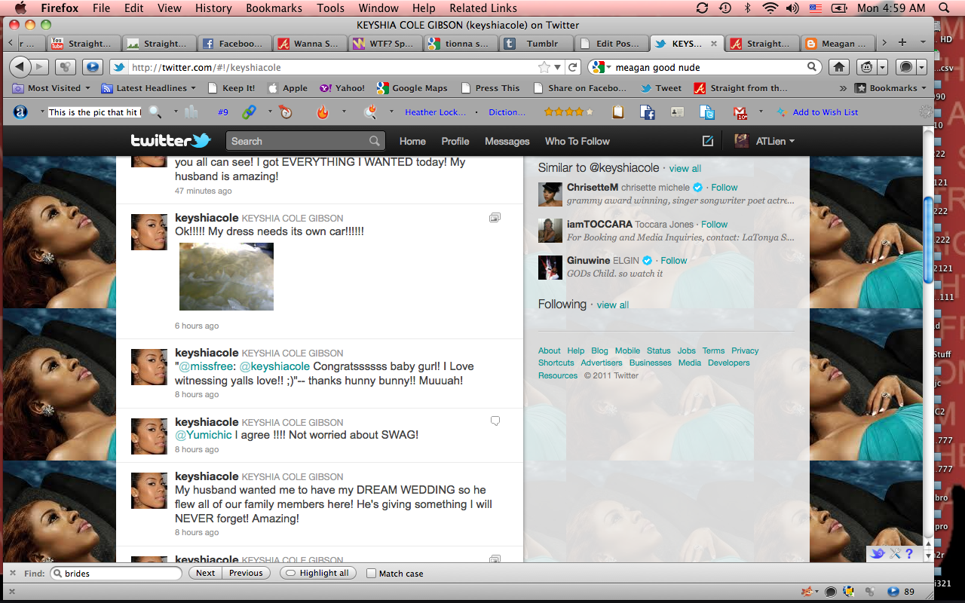
Task: Toggle the Highlight all button
Action: [317, 574]
